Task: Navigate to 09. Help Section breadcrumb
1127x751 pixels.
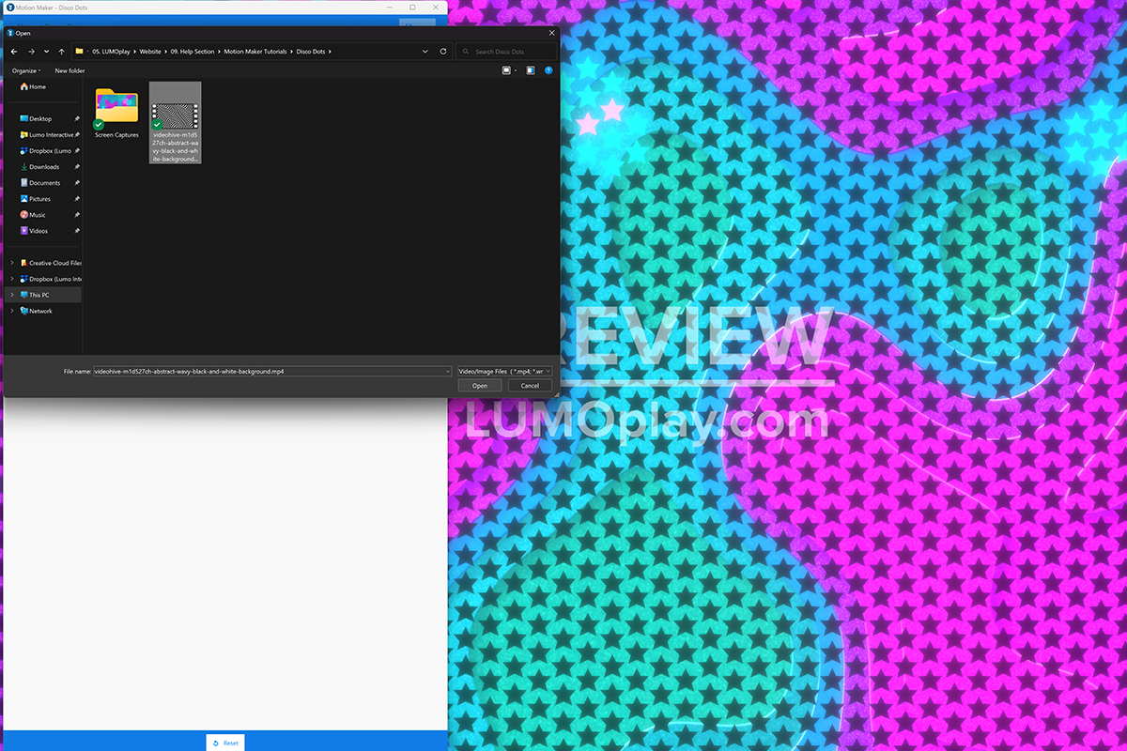Action: (x=193, y=52)
